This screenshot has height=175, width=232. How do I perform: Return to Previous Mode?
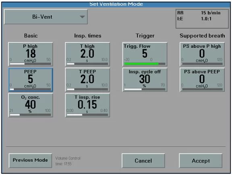(30, 161)
